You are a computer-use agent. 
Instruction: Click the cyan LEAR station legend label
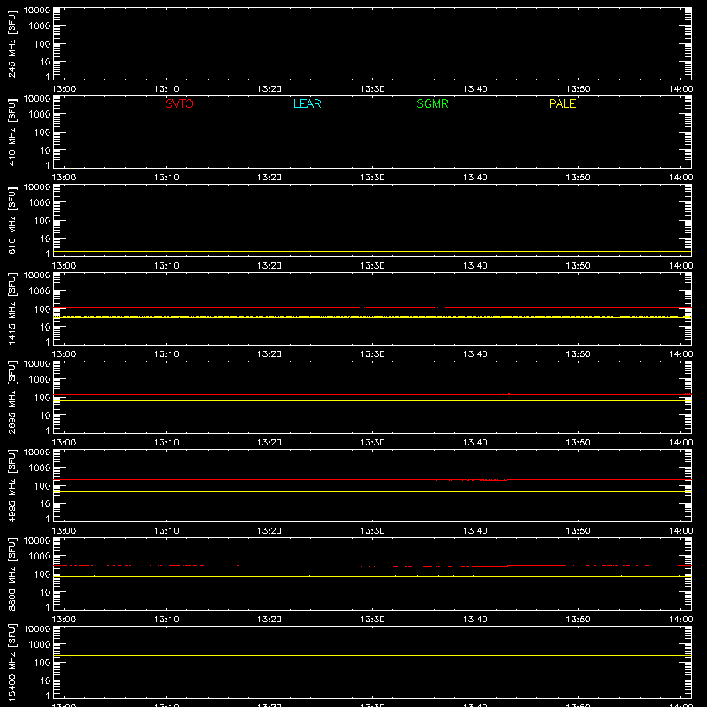pyautogui.click(x=307, y=103)
